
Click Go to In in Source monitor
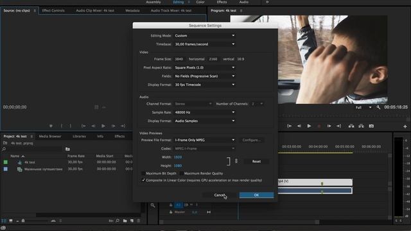[83, 126]
